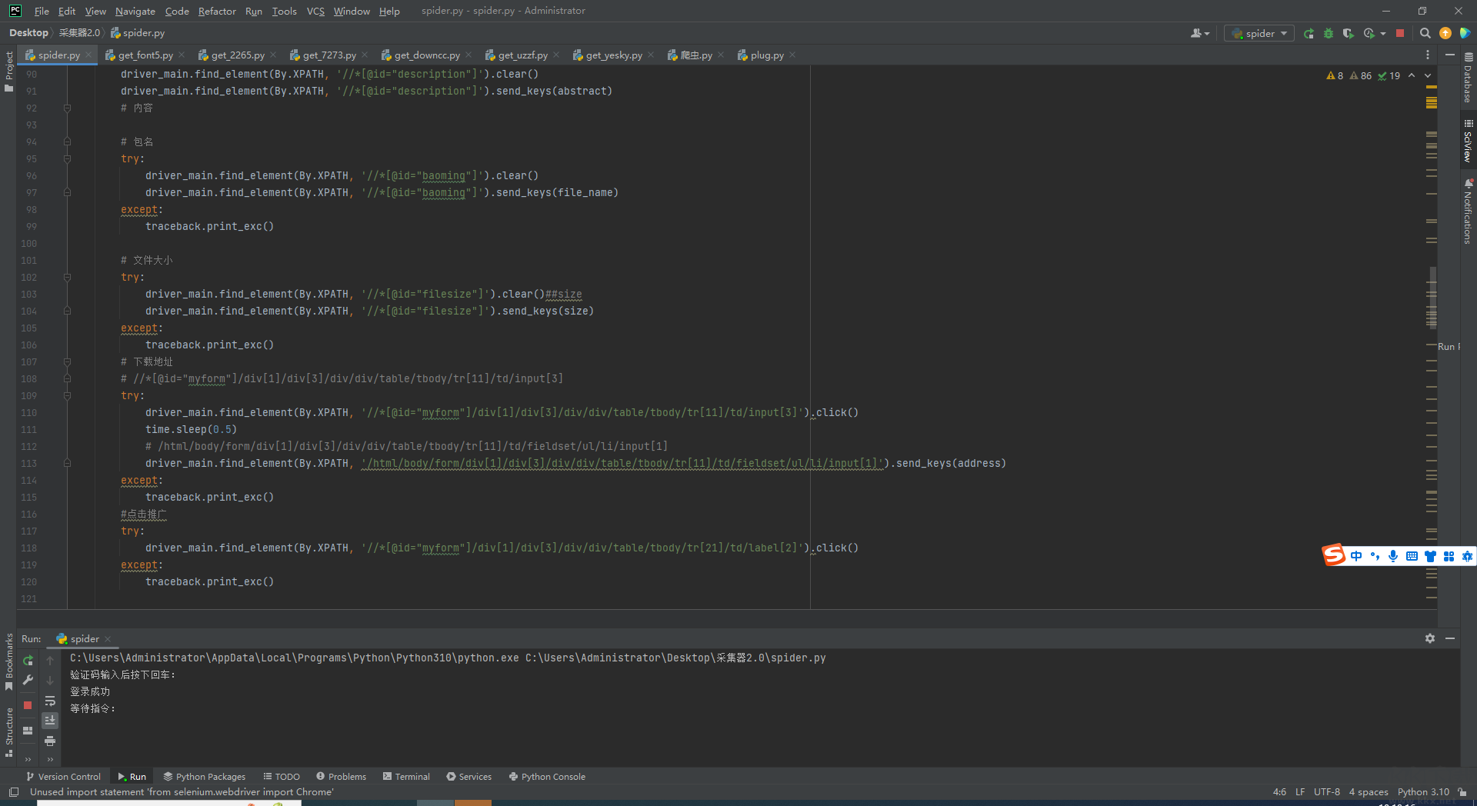Switch to the get_2265.py editor tab

point(237,55)
